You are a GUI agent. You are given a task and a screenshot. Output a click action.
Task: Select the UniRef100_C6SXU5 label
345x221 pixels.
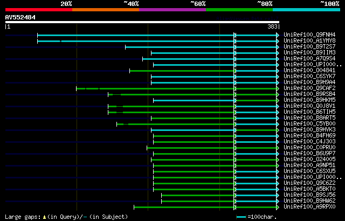pos(309,171)
